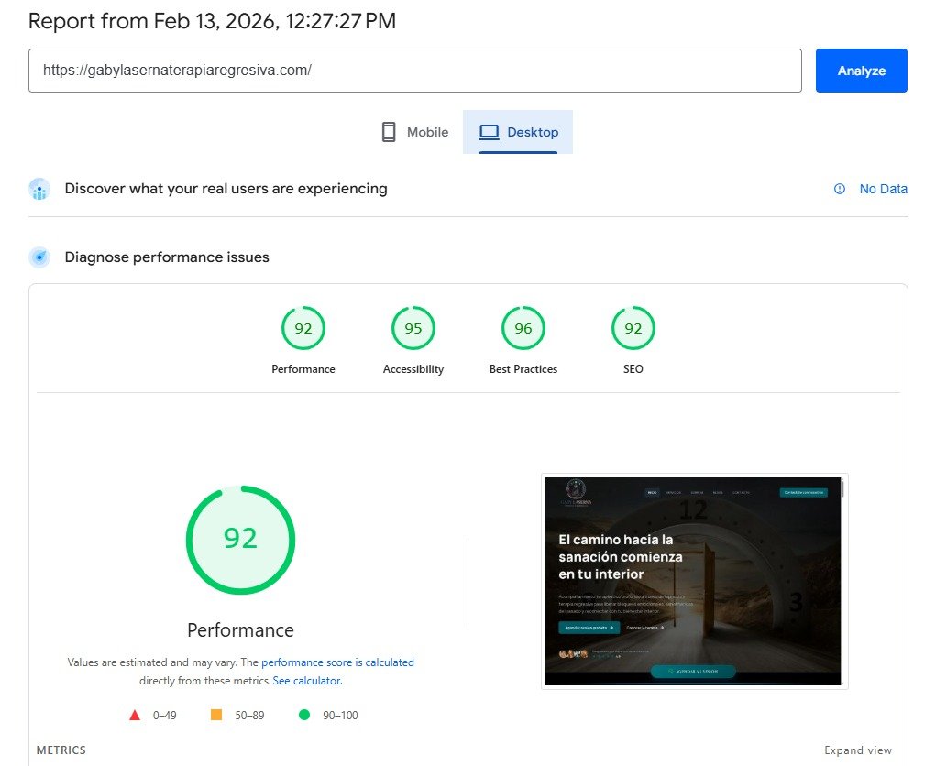Click the Performance gauge showing 92
Screen dimensions: 925x766
303,327
